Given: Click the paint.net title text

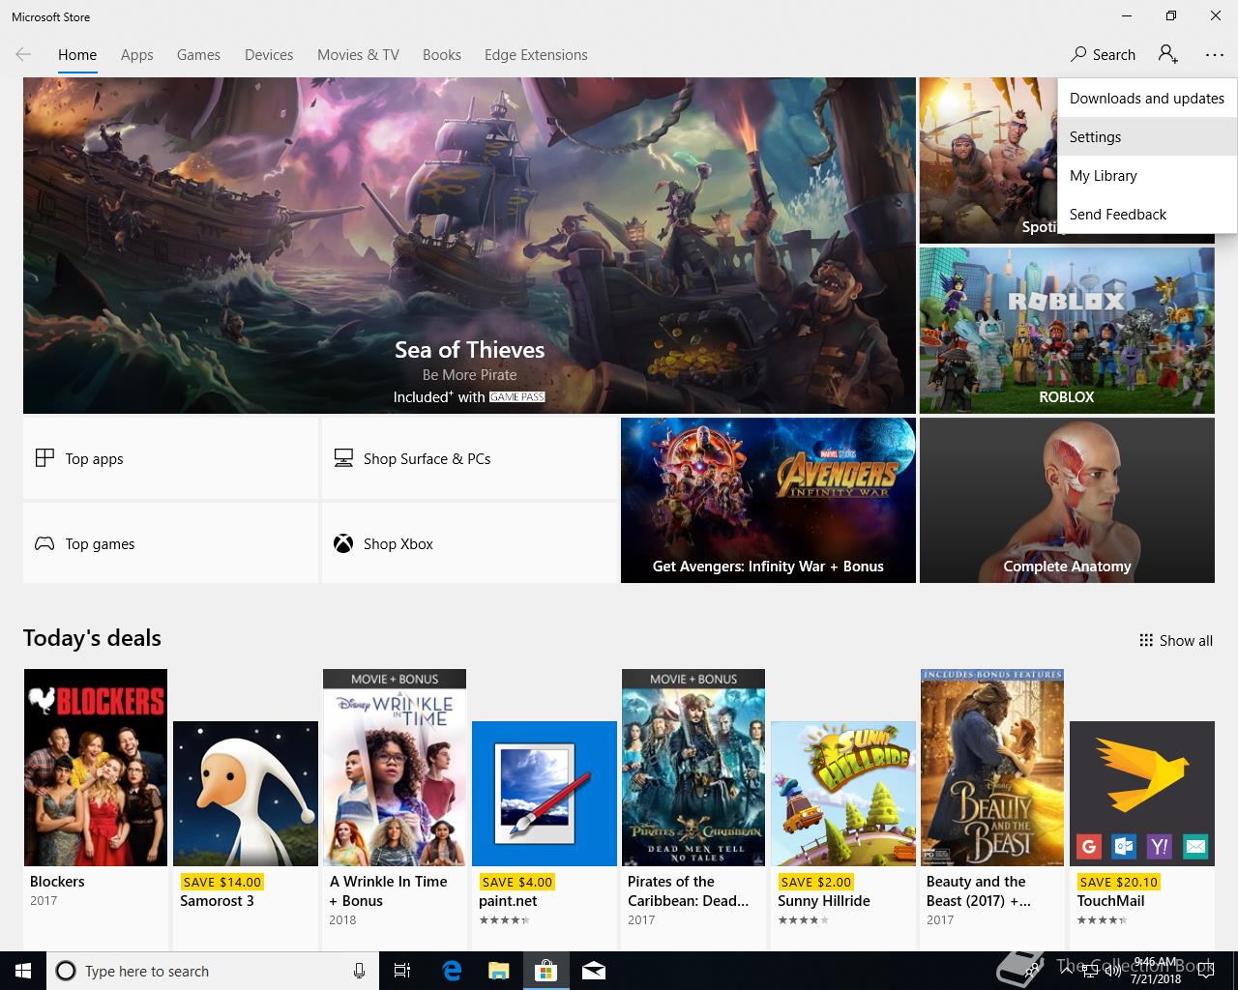Looking at the screenshot, I should click(508, 901).
